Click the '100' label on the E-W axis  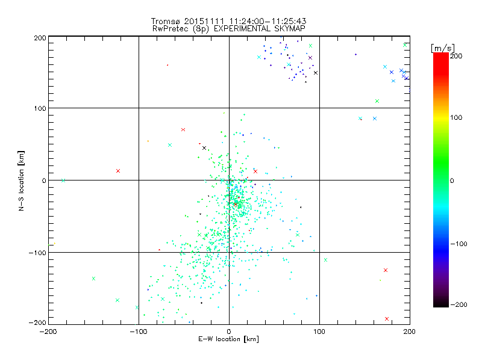[x=319, y=332]
